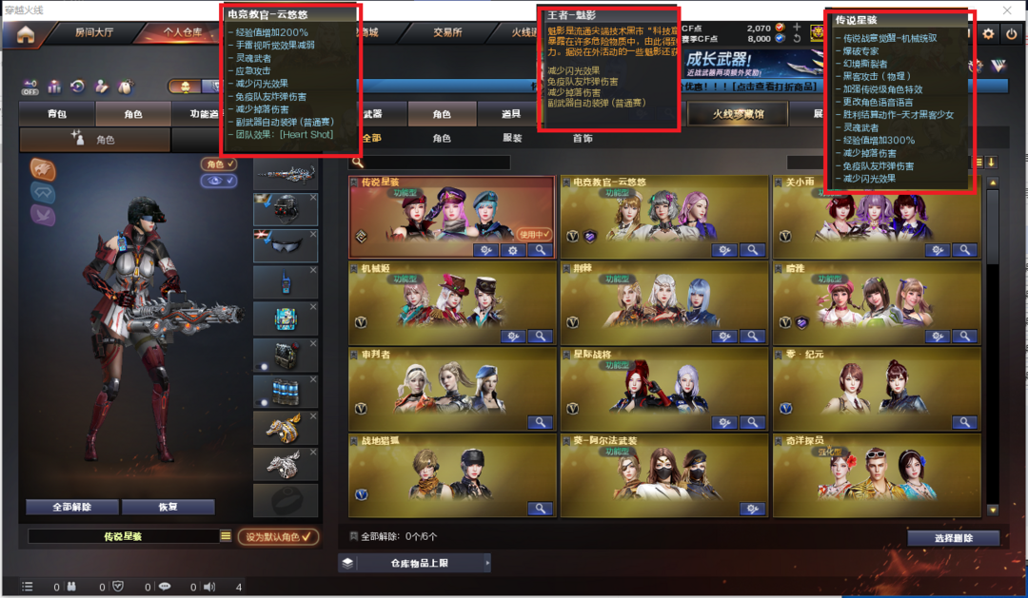
Task: Click the sort order down-arrow button
Action: pos(991,163)
